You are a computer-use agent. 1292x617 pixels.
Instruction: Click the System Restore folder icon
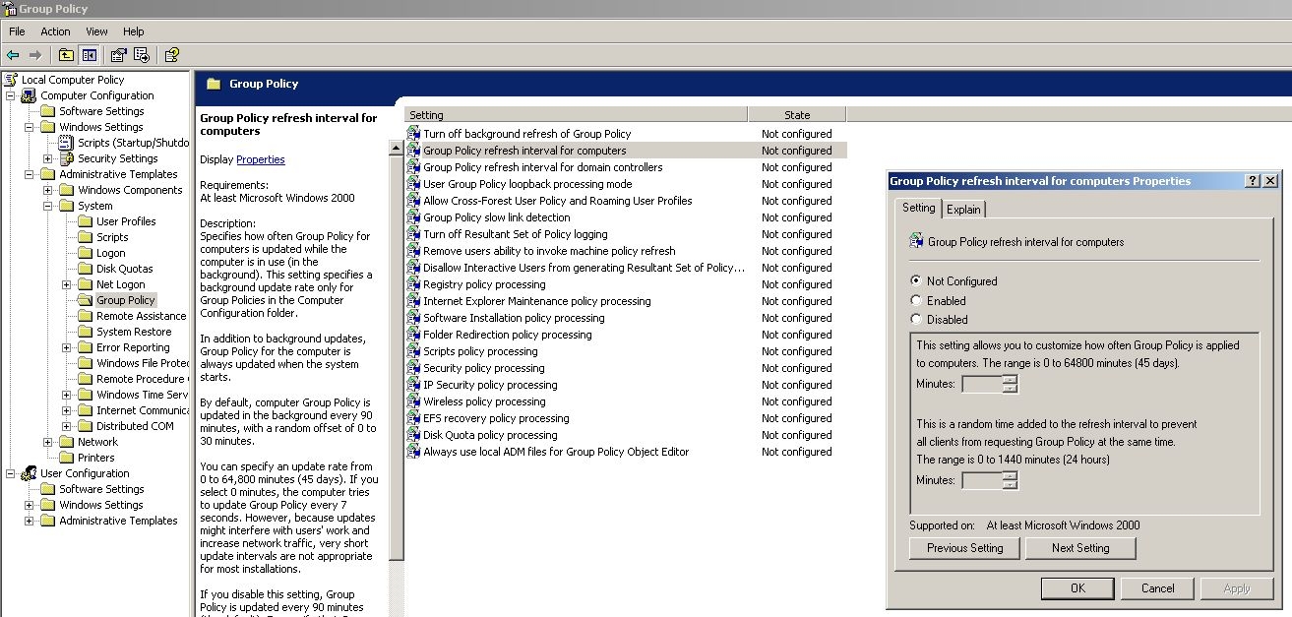point(86,332)
